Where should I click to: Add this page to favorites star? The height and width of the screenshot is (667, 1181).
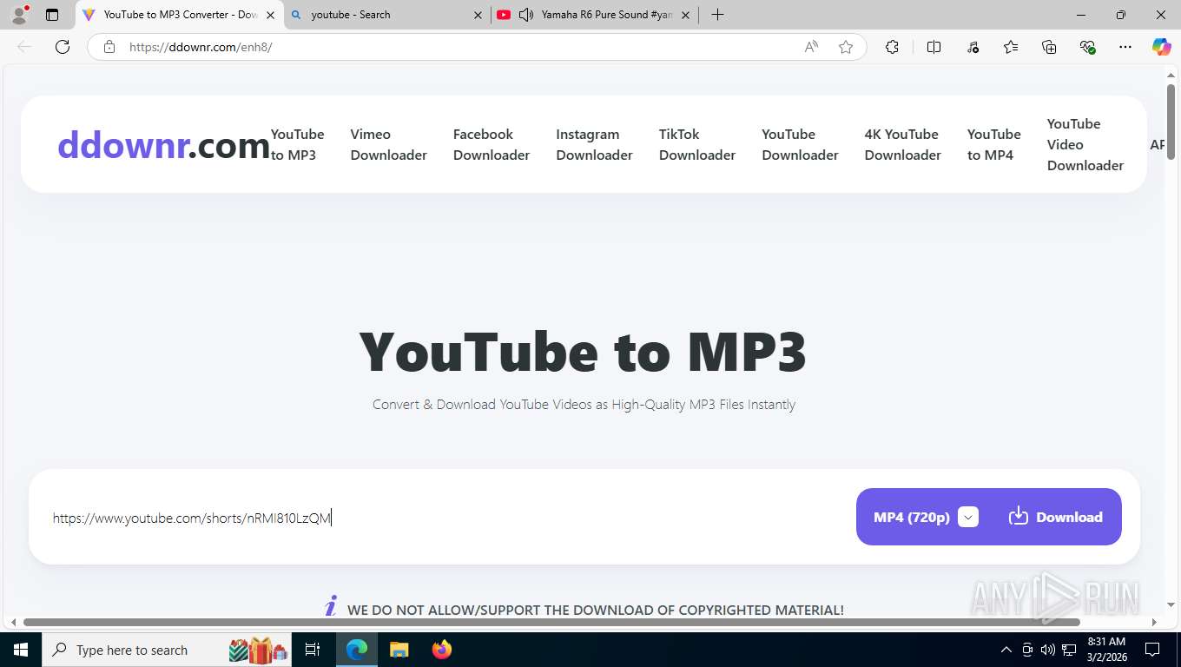point(846,47)
